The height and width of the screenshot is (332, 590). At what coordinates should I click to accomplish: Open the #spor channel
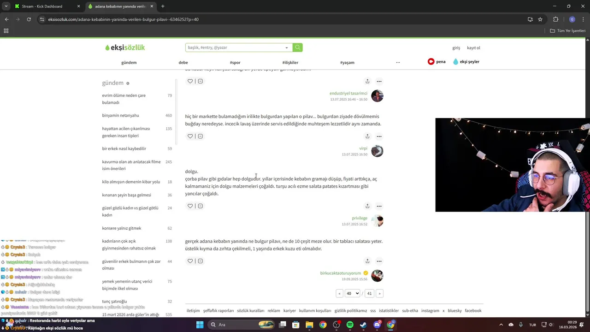pyautogui.click(x=235, y=62)
